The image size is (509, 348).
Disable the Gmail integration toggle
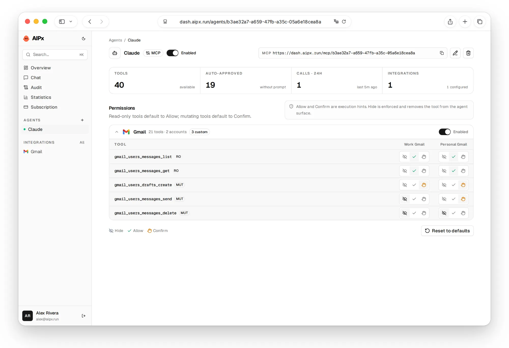tap(445, 132)
